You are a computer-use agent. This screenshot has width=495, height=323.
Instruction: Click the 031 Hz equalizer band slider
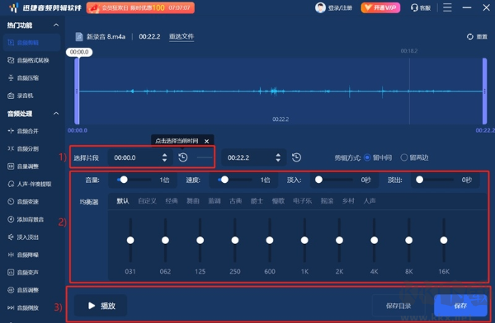tap(130, 240)
